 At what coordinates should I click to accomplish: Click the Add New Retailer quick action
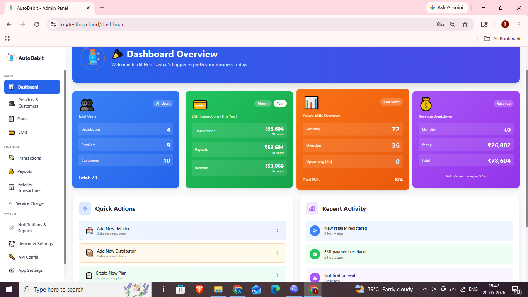click(x=182, y=230)
